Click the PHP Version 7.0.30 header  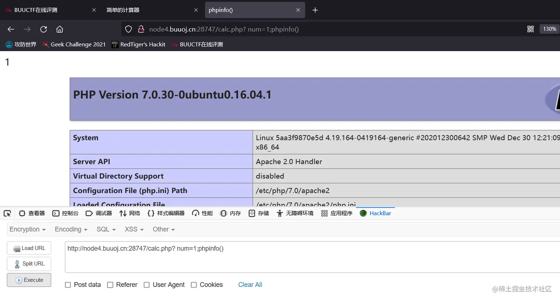pos(172,95)
